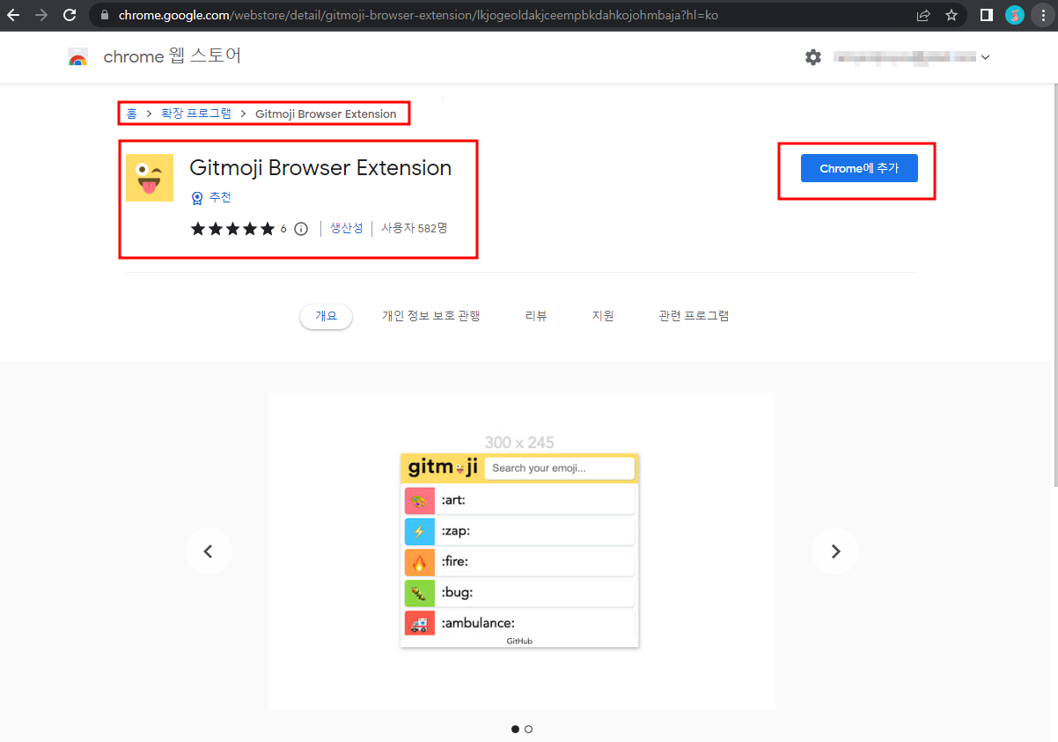Click the address bar URL
This screenshot has width=1058, height=742.
[x=418, y=15]
